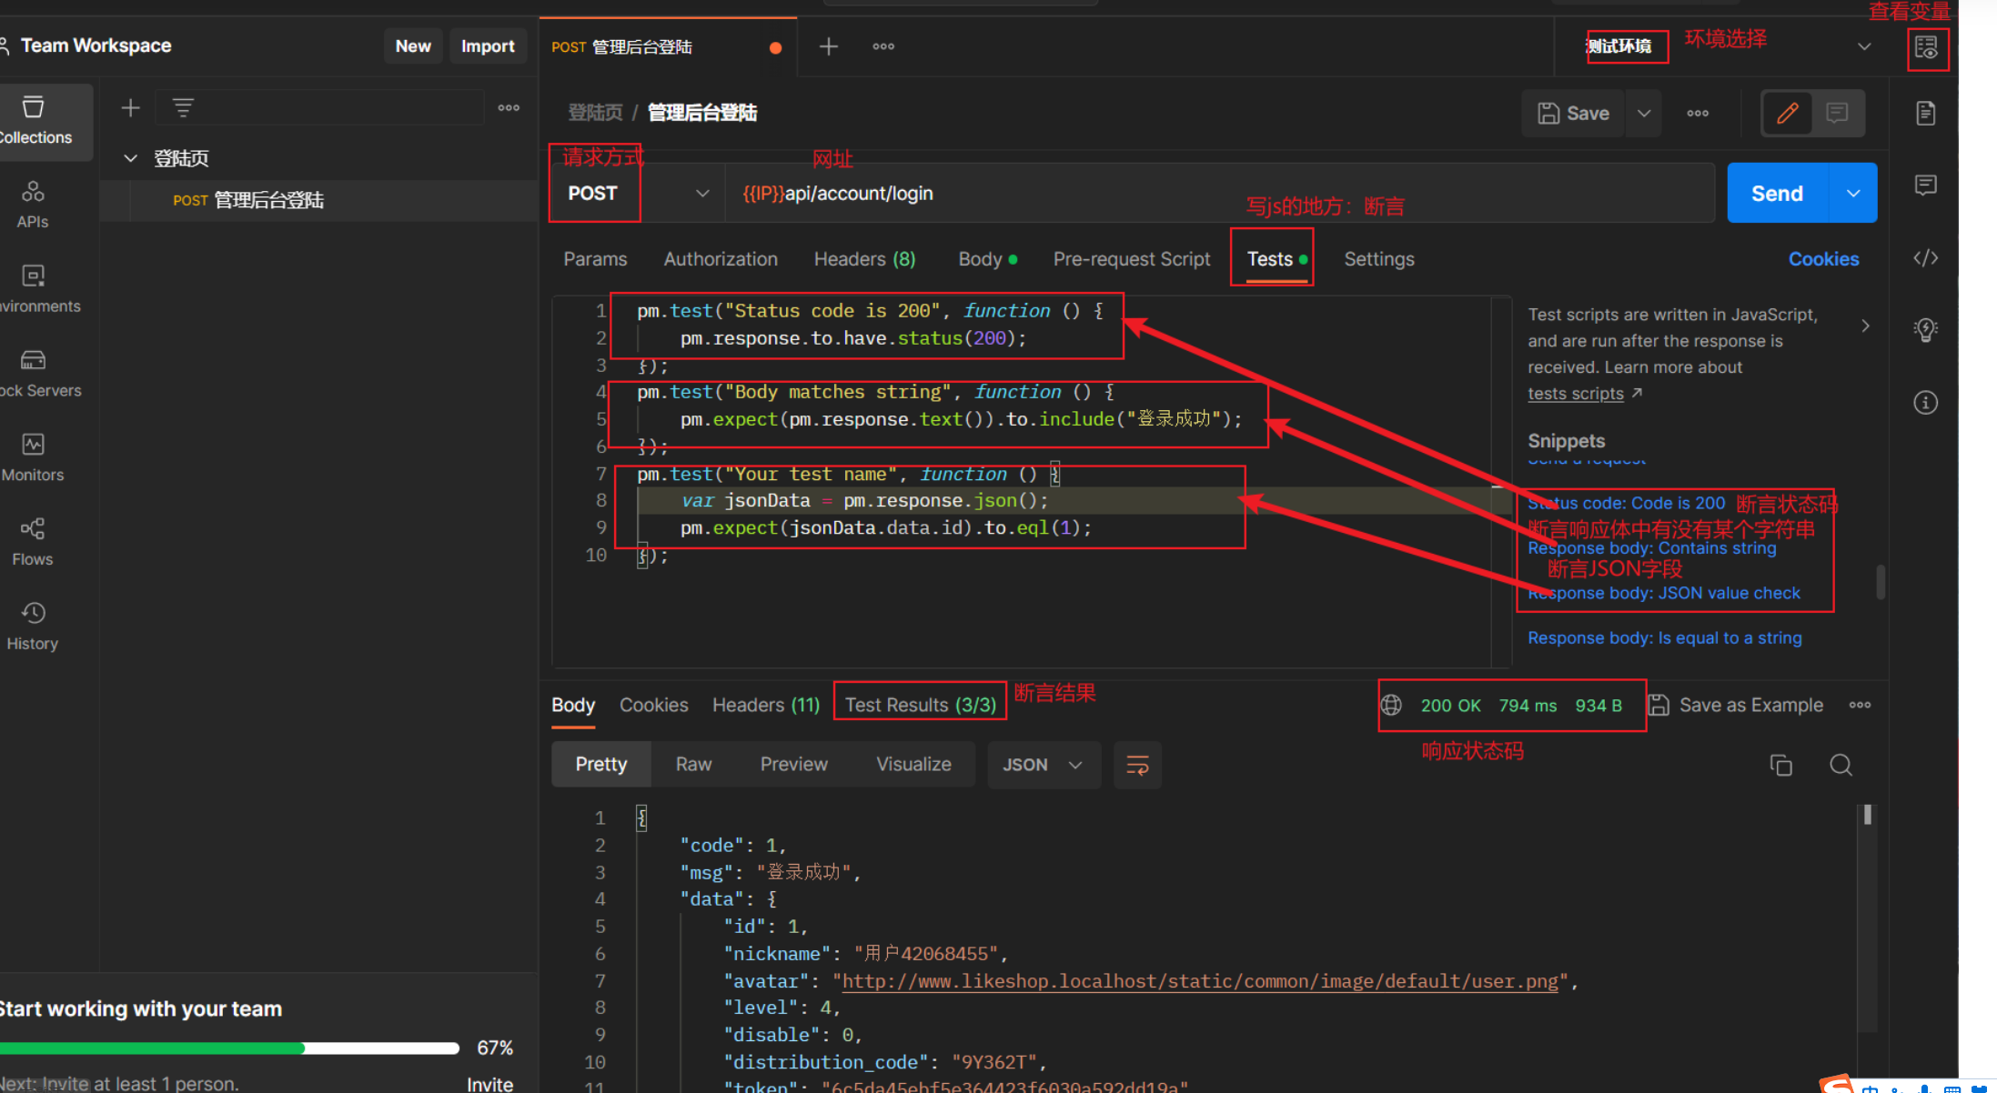The width and height of the screenshot is (1997, 1093).
Task: Collapse the 登陆页 collection folder
Action: click(x=131, y=158)
